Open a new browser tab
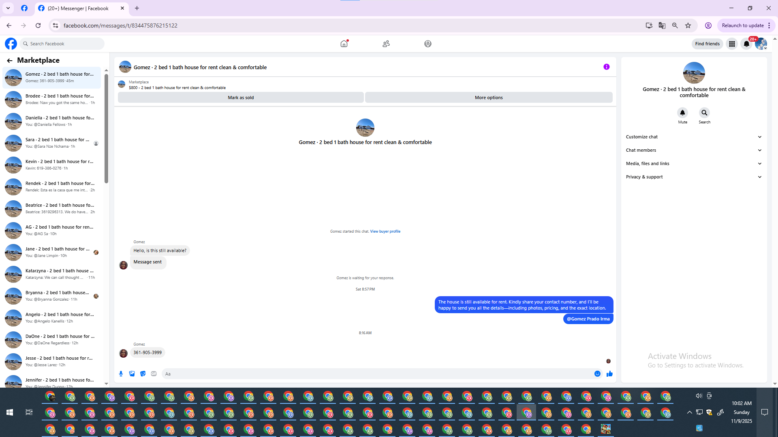The image size is (778, 437). click(x=137, y=8)
